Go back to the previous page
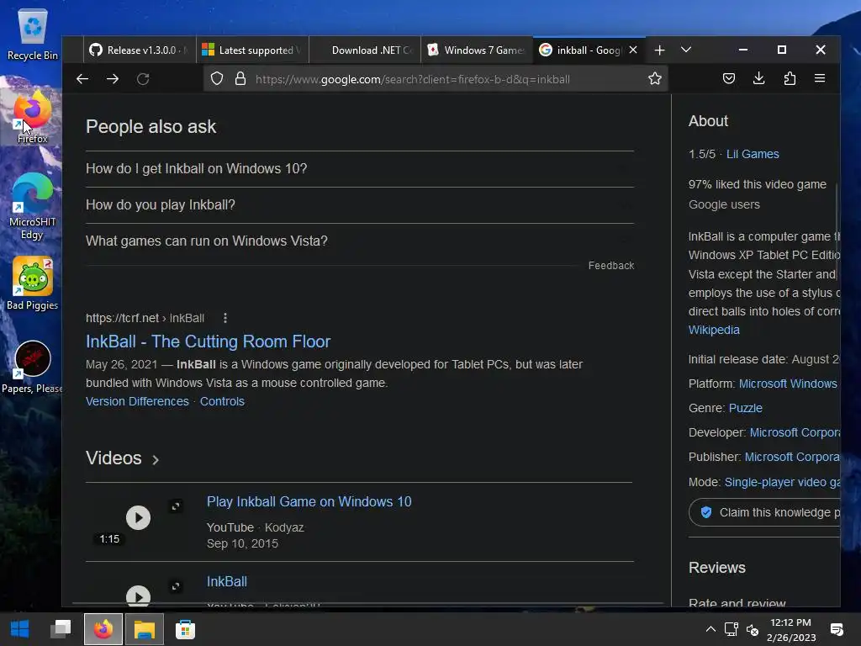 82,79
